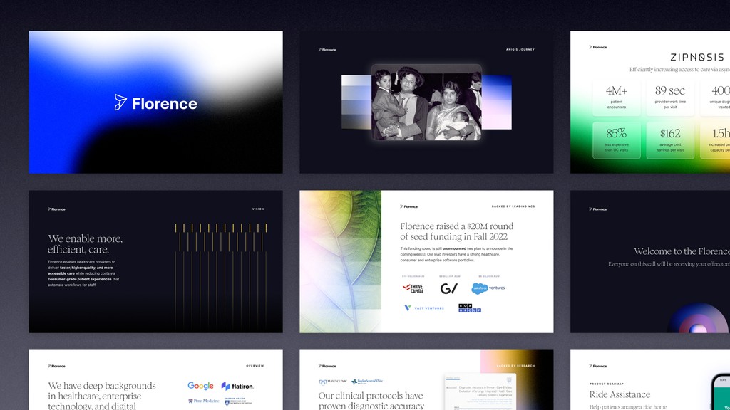Click the 'Florence enables healthcare providers' paragraph
This screenshot has width=730, height=410.
pyautogui.click(x=84, y=273)
